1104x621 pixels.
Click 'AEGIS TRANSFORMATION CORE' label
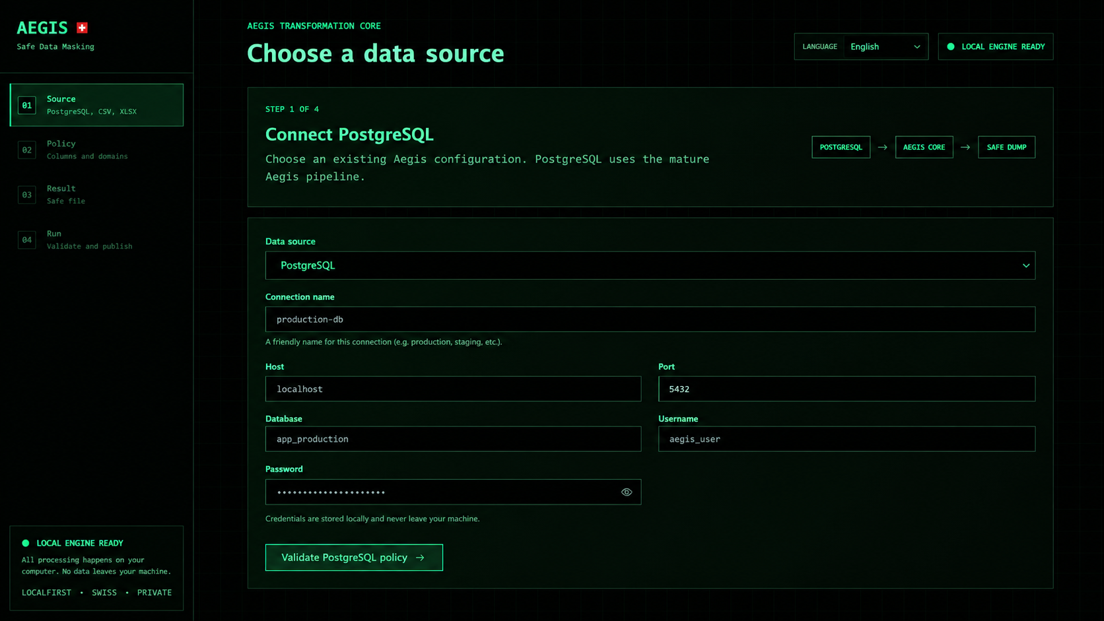point(314,26)
